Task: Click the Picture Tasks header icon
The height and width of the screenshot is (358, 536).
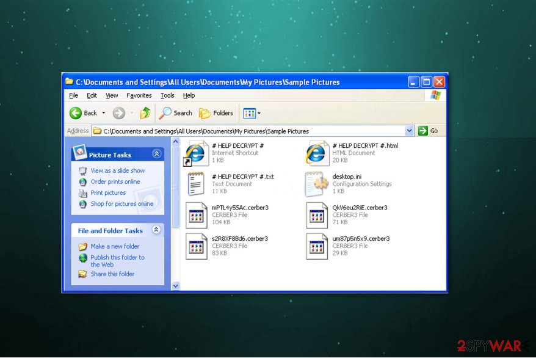Action: pos(79,152)
